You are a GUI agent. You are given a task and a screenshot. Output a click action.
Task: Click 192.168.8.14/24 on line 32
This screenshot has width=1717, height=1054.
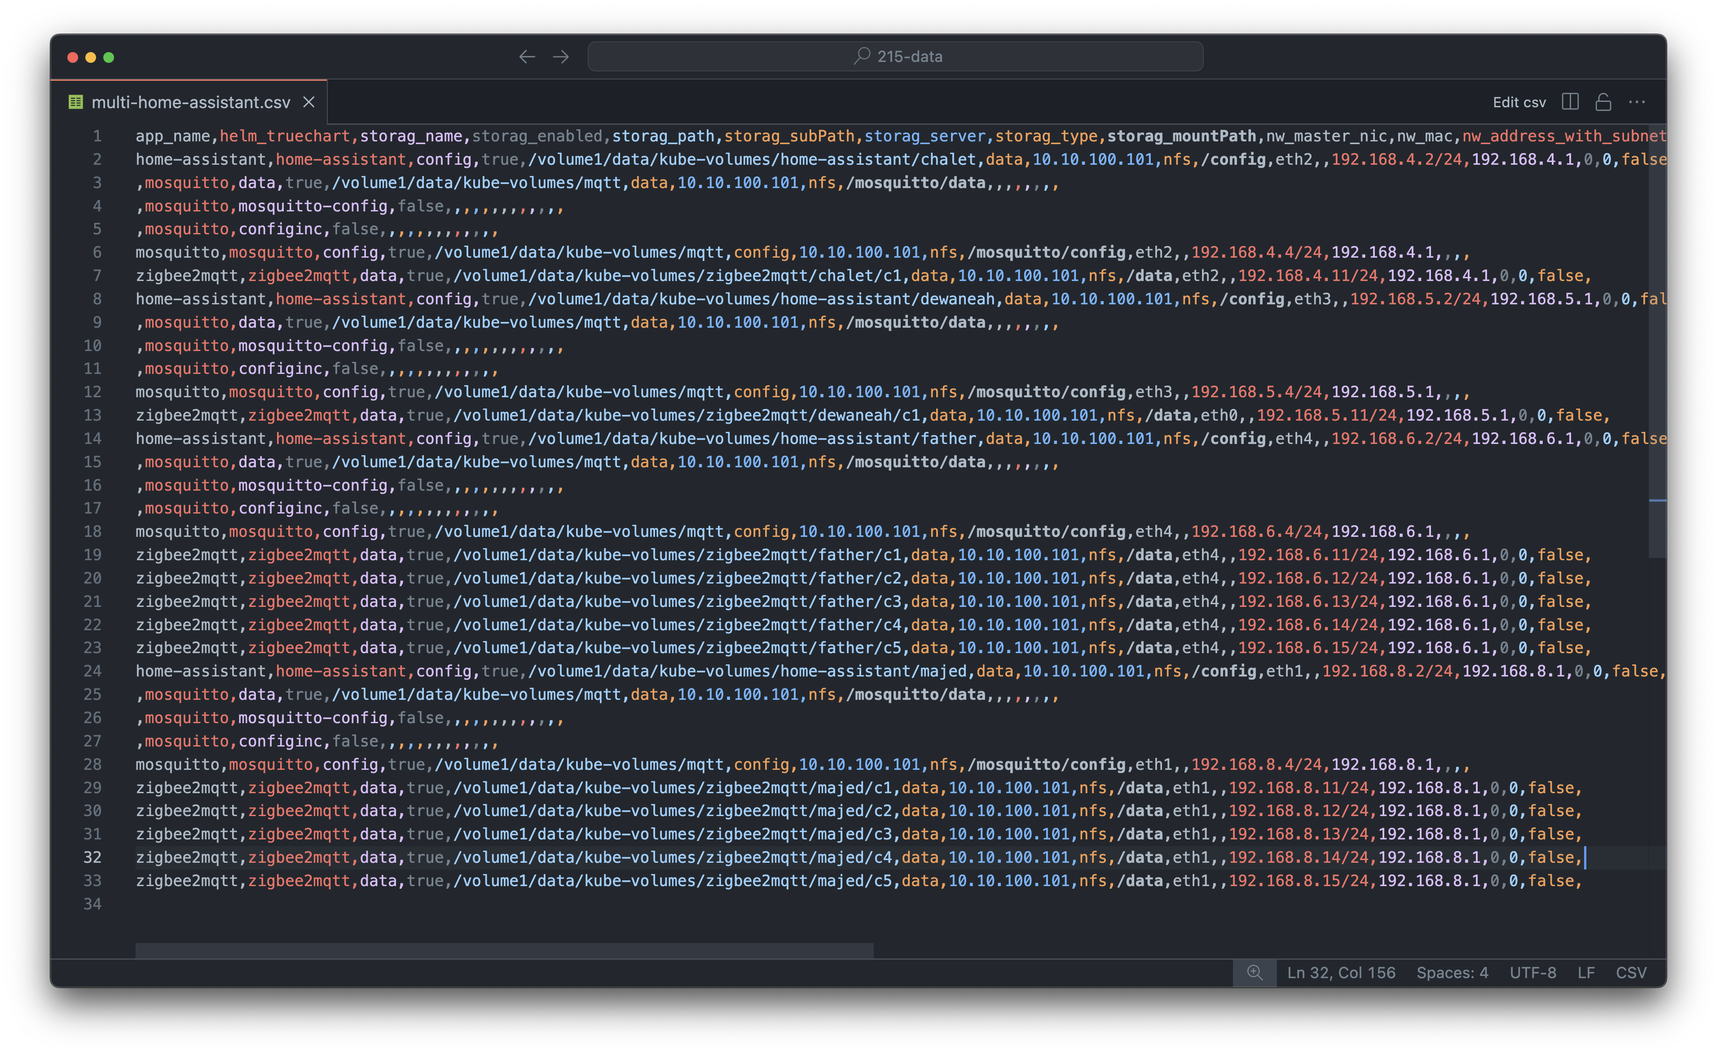tap(1299, 857)
